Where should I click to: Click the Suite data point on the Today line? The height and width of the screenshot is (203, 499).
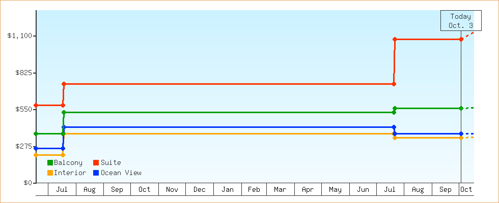coord(461,39)
